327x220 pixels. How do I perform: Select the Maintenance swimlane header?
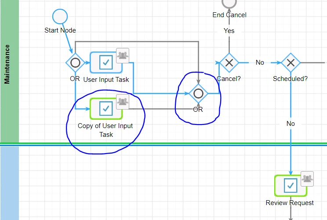coord(10,71)
